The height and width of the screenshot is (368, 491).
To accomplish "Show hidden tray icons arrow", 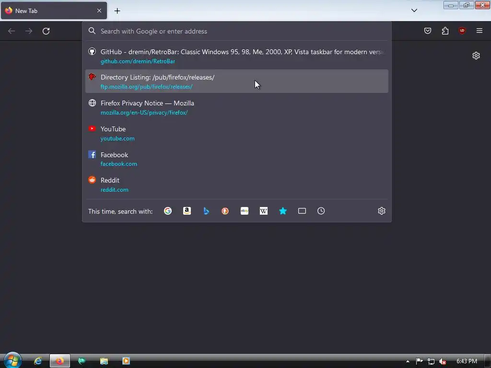I will tap(408, 361).
